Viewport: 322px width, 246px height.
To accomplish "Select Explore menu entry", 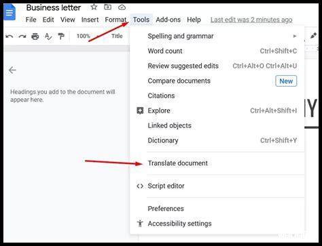I will point(217,110).
